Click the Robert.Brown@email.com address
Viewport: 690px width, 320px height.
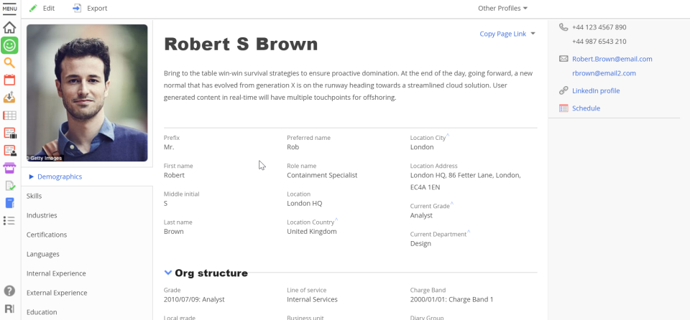click(x=612, y=59)
